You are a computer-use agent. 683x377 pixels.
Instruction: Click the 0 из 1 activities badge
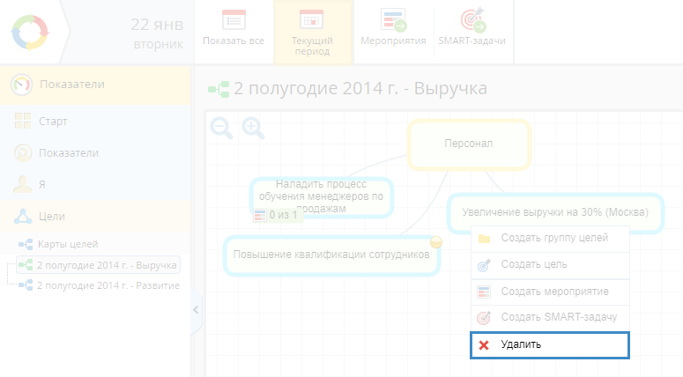[x=277, y=214]
